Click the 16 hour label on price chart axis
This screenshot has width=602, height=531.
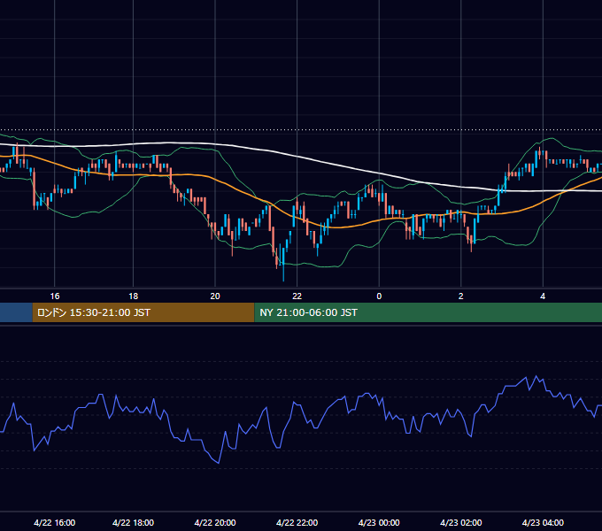[x=55, y=296]
